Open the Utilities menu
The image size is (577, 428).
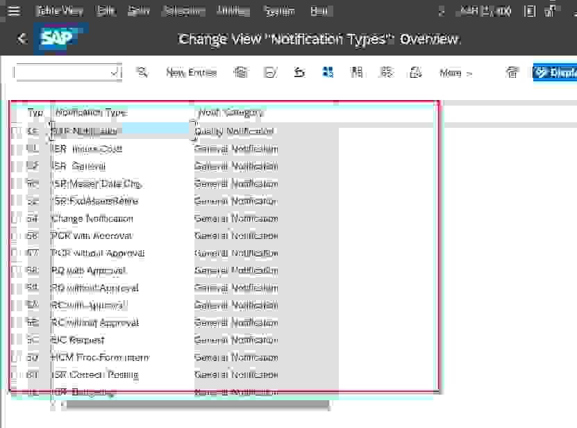[x=233, y=10]
